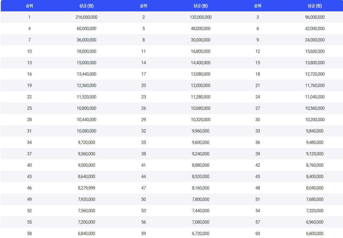
Task: Select the 7,560,000 amount
Action: pos(86,211)
